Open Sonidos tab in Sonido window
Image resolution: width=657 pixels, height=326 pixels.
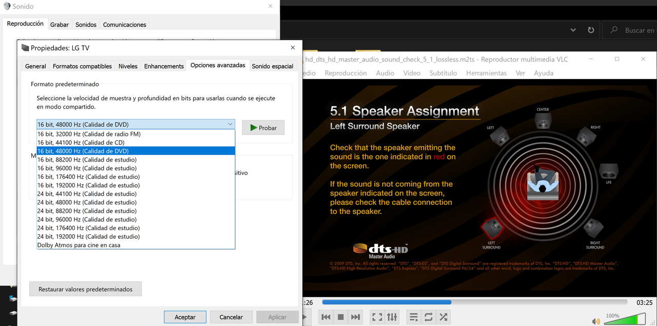coord(86,25)
